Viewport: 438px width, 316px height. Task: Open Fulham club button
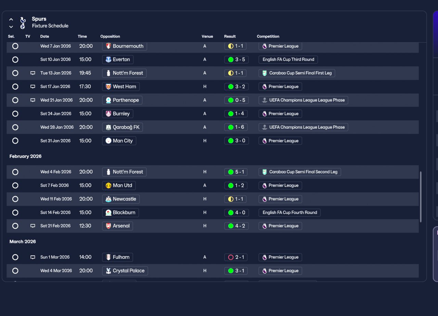coord(118,257)
